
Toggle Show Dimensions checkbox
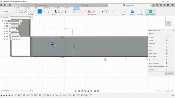tap(167, 60)
